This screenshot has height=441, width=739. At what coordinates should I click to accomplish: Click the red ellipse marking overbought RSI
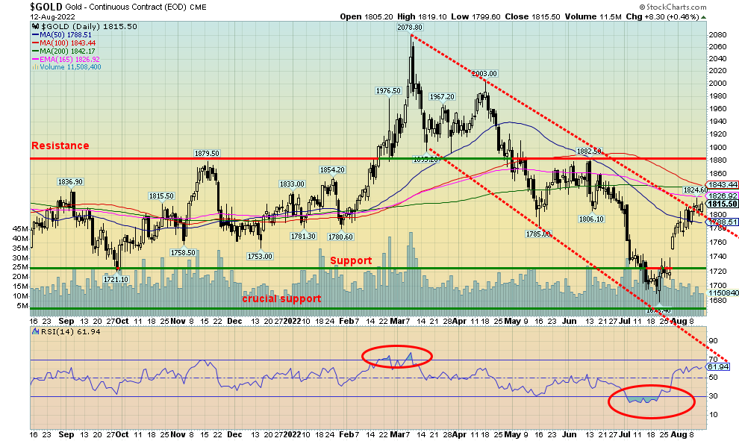click(397, 357)
